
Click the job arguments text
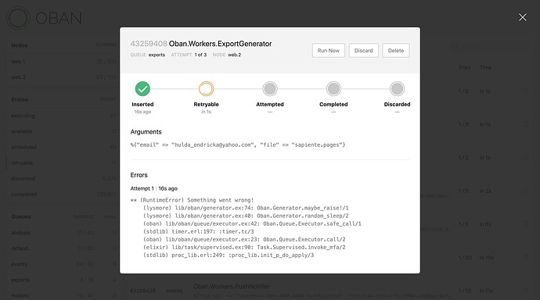pyautogui.click(x=238, y=145)
